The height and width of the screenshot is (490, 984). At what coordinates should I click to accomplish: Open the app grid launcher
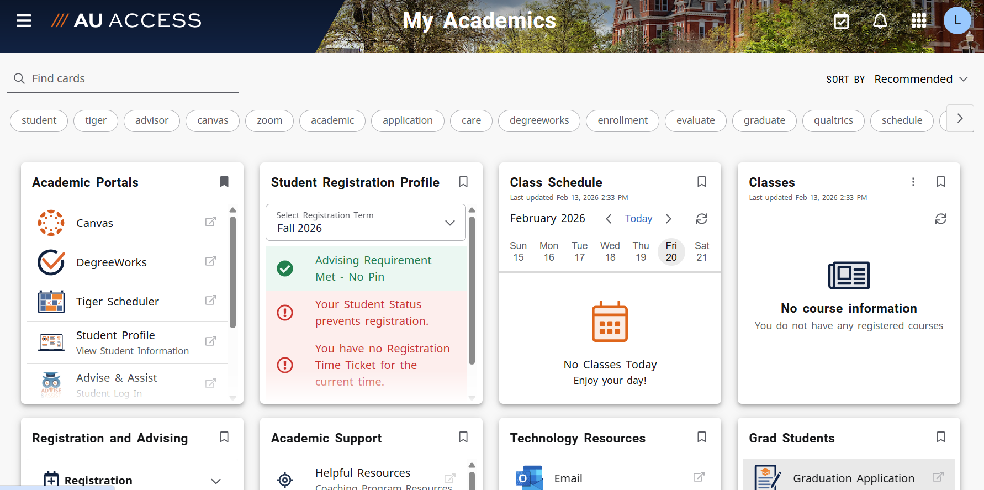pos(919,20)
